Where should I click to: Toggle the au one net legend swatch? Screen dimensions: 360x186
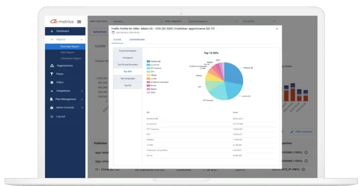pyautogui.click(x=148, y=65)
